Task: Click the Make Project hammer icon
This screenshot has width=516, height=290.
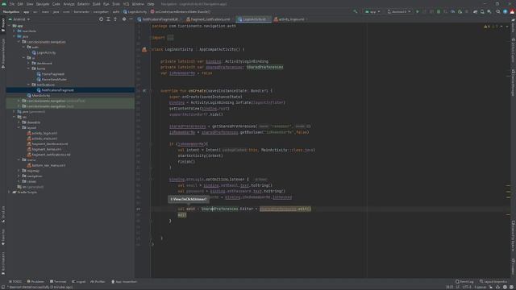Action: coord(356,11)
